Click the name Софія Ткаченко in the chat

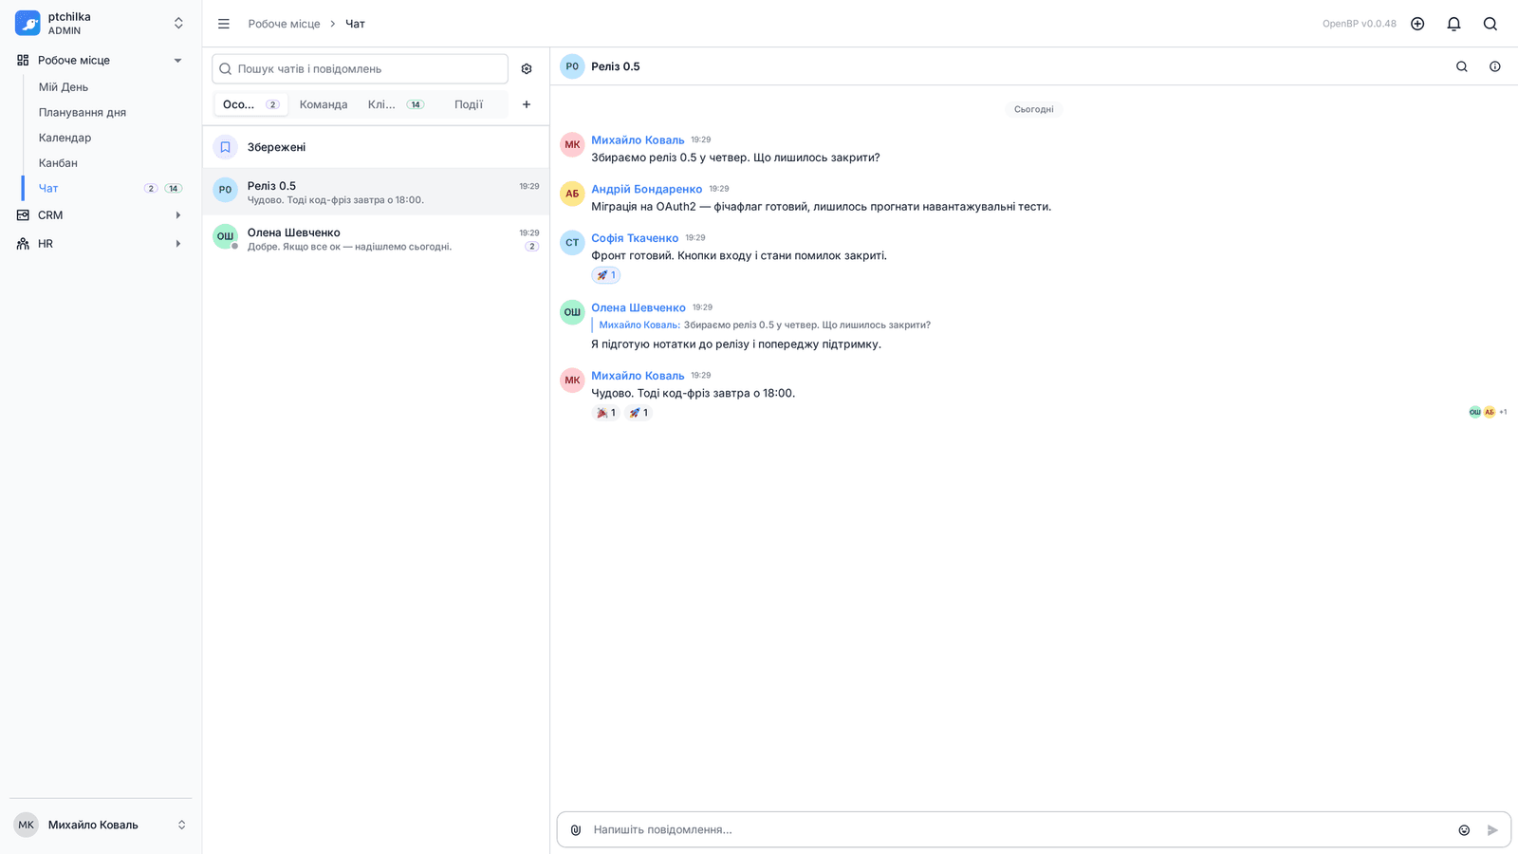pyautogui.click(x=635, y=238)
